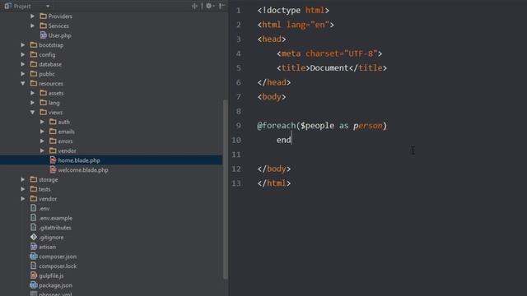Click the database folder icon

point(34,64)
